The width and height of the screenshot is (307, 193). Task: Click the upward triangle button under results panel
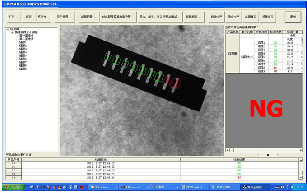[x=268, y=155]
